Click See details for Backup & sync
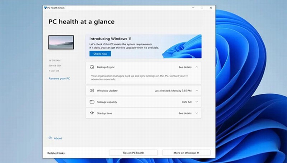 (185, 67)
